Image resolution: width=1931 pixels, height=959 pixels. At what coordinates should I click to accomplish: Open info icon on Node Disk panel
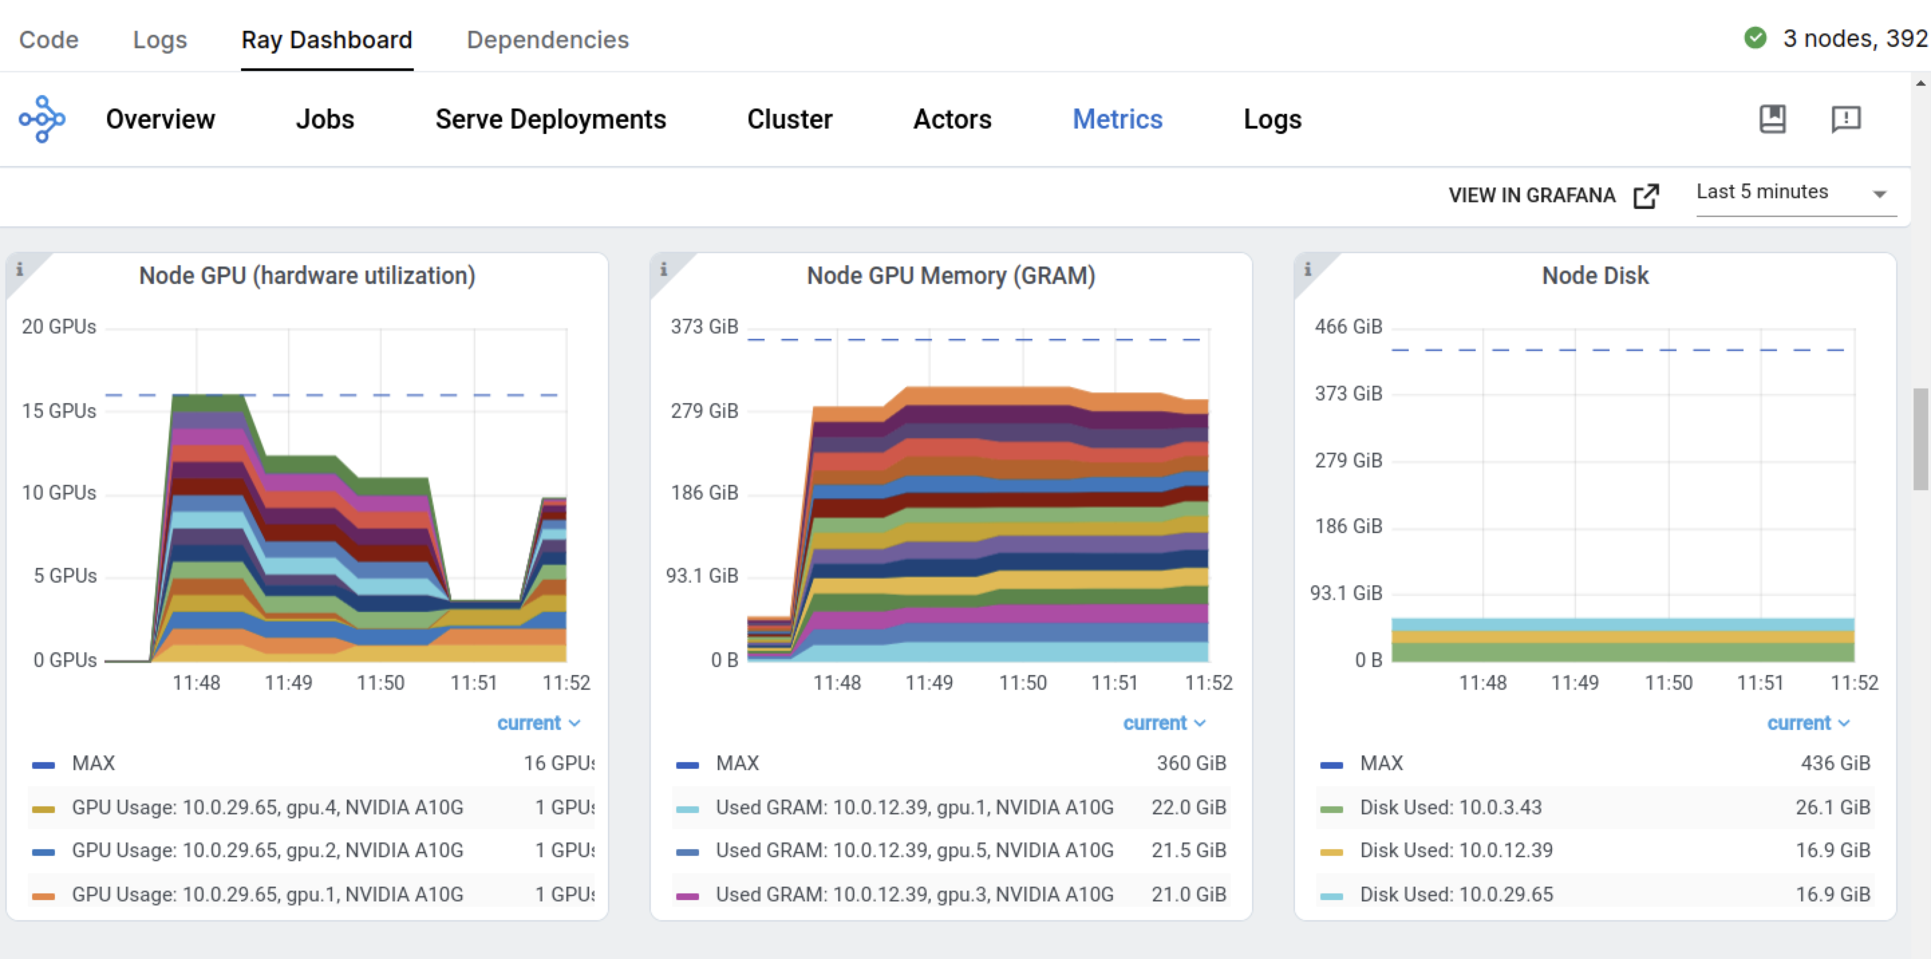[1308, 269]
